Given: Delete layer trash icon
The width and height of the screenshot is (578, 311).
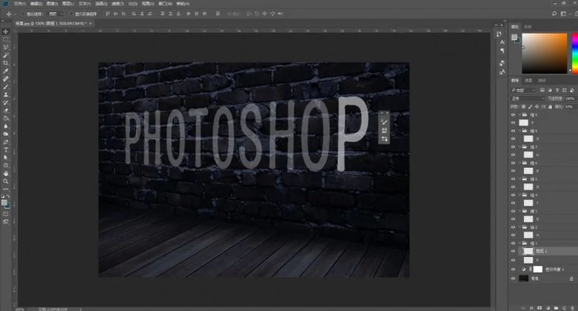Looking at the screenshot, I should pos(571,308).
